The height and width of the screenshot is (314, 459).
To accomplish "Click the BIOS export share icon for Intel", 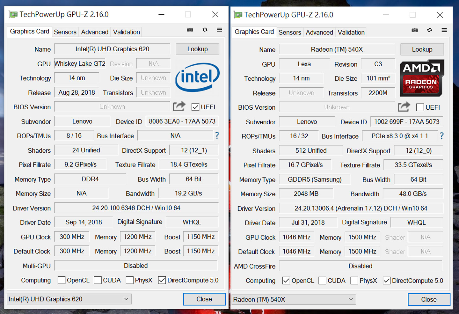I will (179, 106).
